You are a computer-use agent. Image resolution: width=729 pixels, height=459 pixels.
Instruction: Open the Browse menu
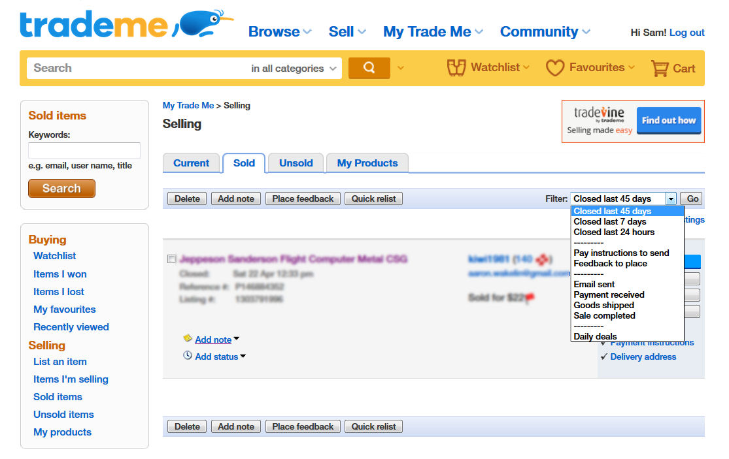[x=275, y=31]
